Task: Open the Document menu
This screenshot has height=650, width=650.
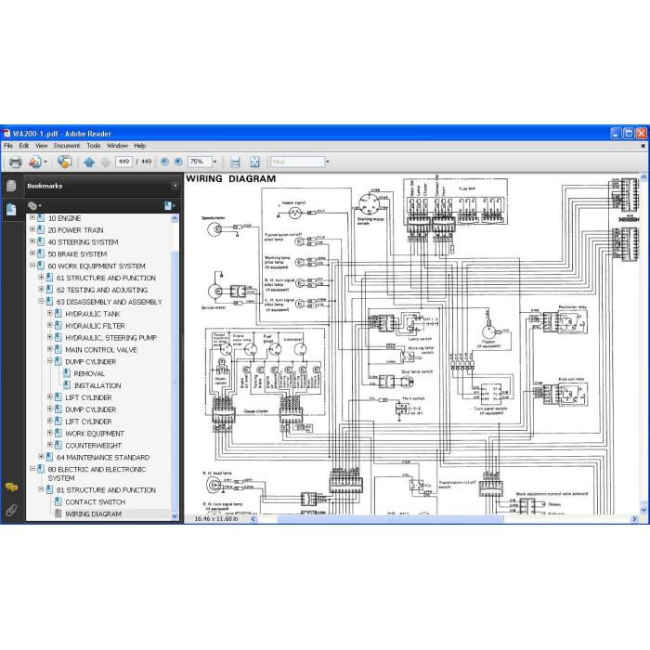Action: 67,146
